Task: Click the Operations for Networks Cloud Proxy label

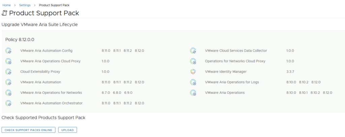Action: point(235,61)
